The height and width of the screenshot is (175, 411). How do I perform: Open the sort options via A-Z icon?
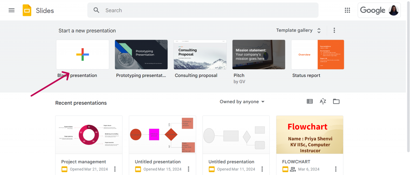pos(323,101)
